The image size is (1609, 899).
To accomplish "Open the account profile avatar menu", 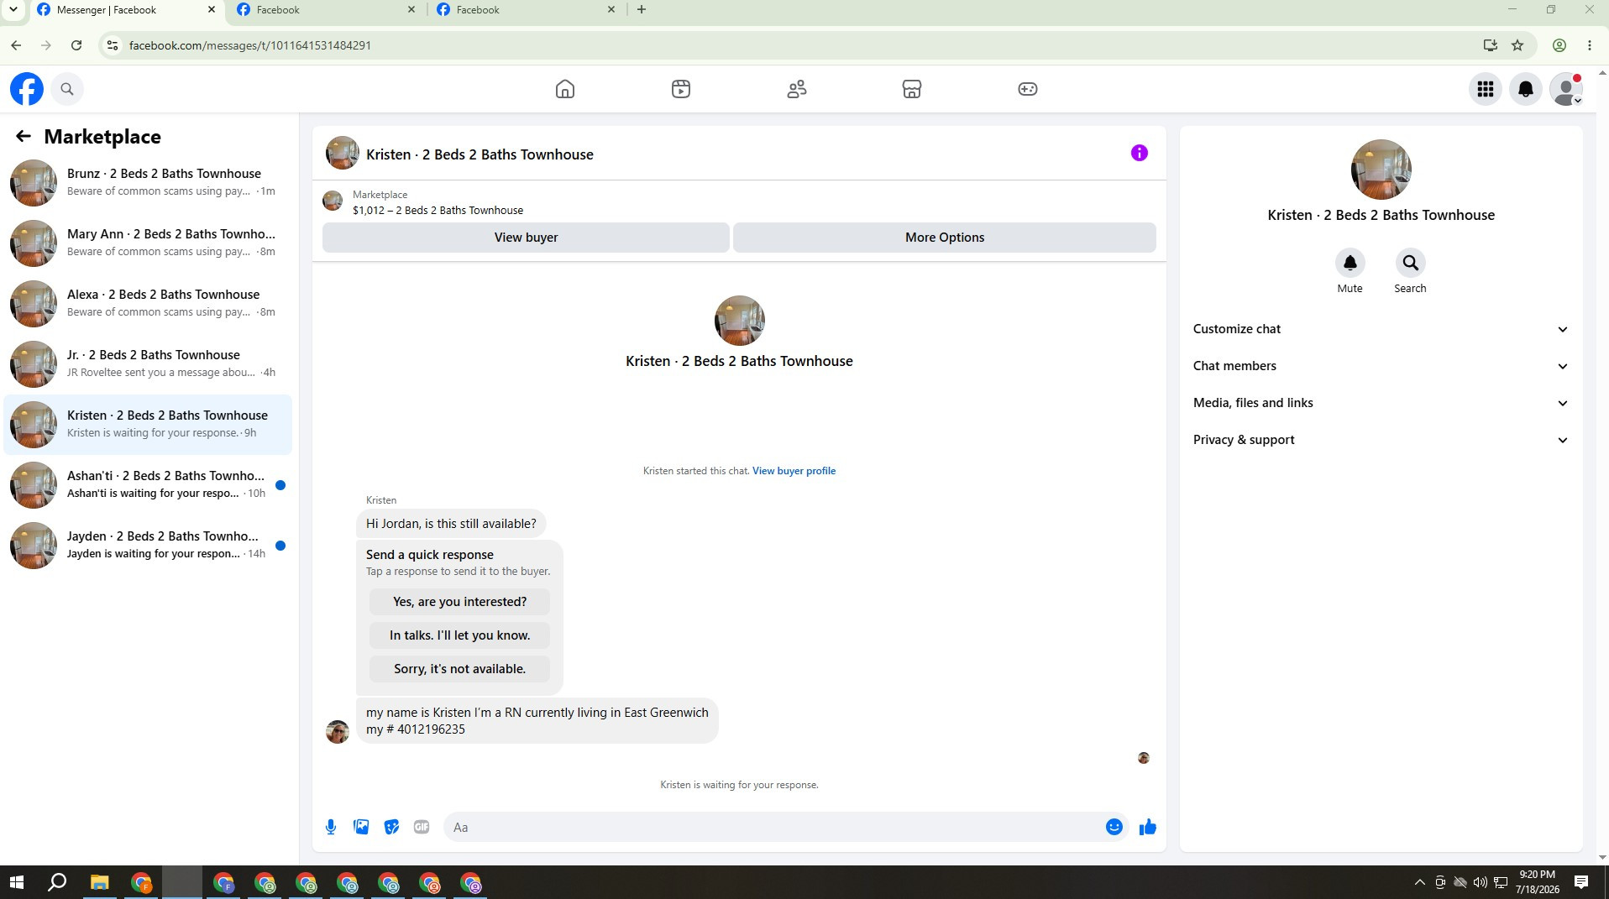I will (x=1566, y=89).
